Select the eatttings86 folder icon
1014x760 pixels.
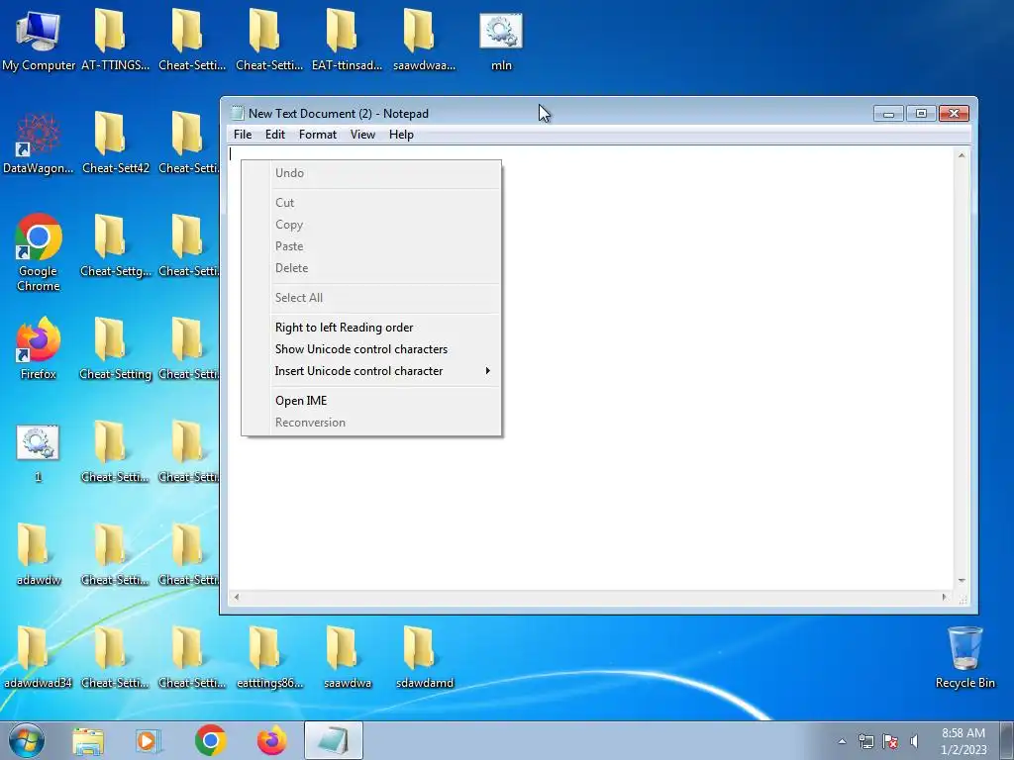pos(269,657)
